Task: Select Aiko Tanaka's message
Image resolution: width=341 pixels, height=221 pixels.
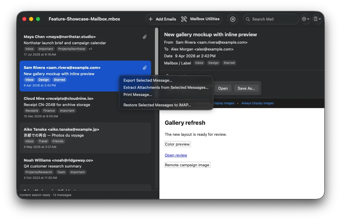Action: pos(85,138)
